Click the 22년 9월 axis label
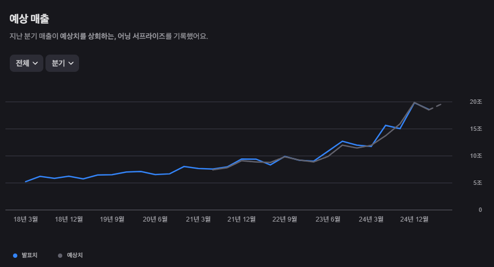Viewport: 494px width, 267px height. point(284,219)
